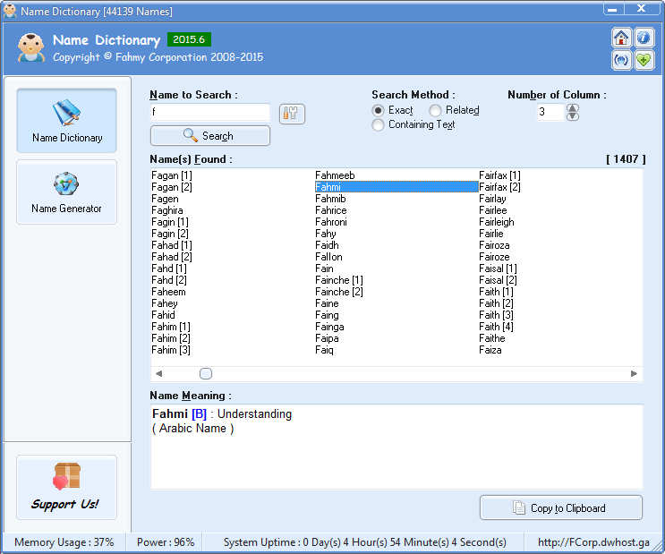This screenshot has height=554, width=665.
Task: Switch to the Name Dictionary tab
Action: click(66, 121)
